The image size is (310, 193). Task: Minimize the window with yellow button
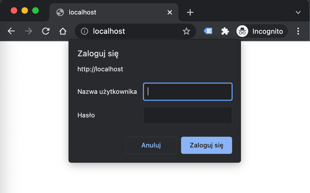(x=25, y=11)
